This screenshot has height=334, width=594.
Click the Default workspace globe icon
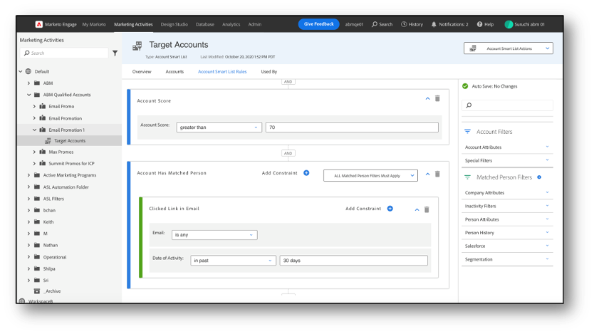click(x=28, y=71)
